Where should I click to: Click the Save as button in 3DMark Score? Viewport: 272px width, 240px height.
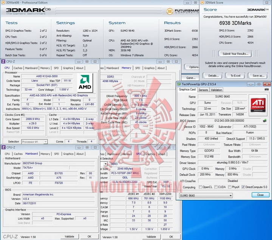(258, 76)
